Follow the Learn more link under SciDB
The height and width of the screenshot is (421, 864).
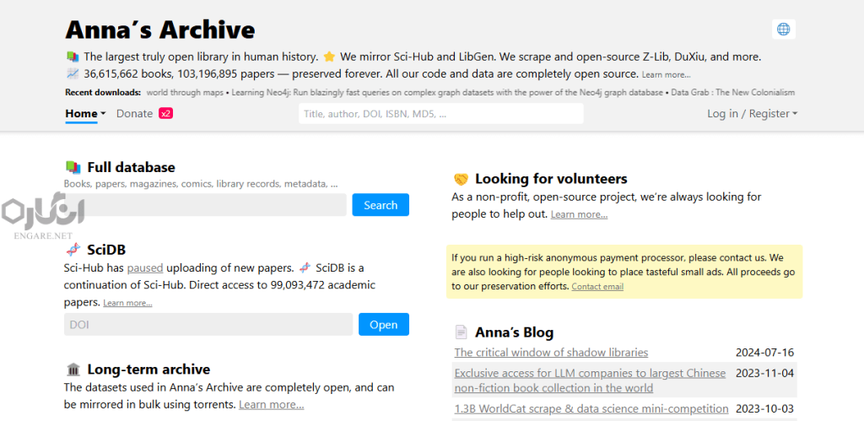pyautogui.click(x=128, y=303)
